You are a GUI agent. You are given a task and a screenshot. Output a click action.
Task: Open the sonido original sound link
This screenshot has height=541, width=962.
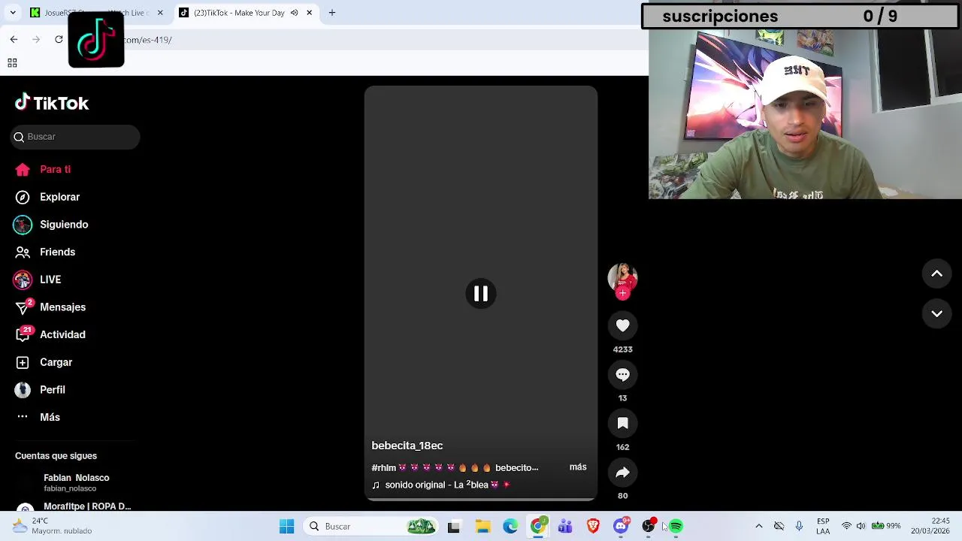441,485
